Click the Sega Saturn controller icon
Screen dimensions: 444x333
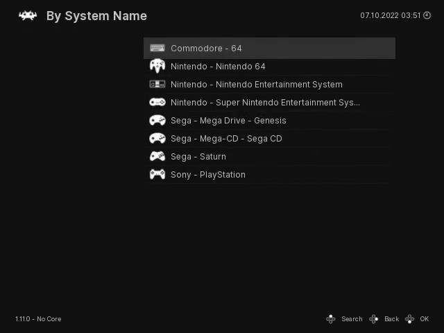(x=157, y=156)
